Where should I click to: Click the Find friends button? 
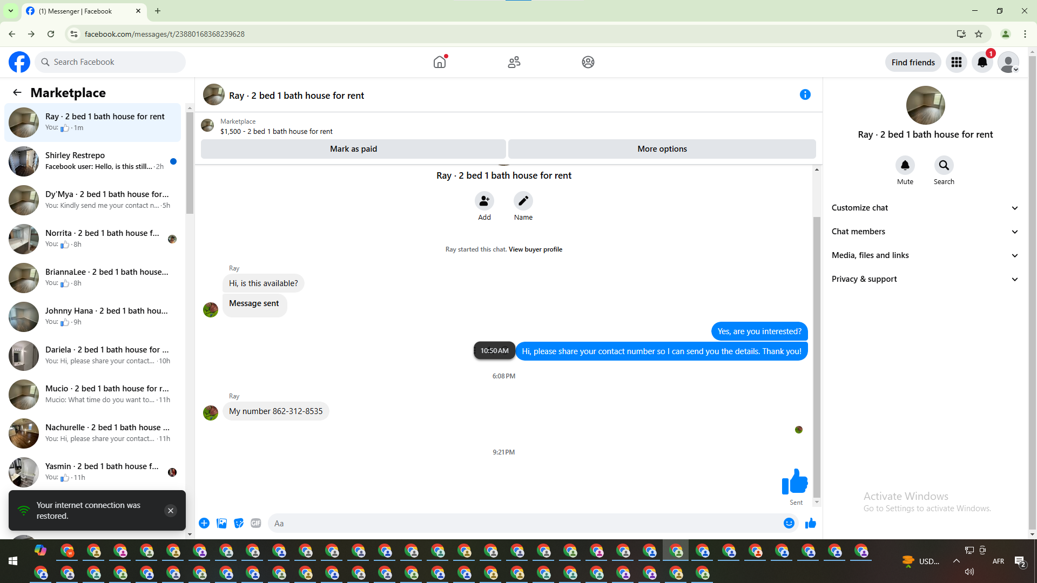[913, 62]
